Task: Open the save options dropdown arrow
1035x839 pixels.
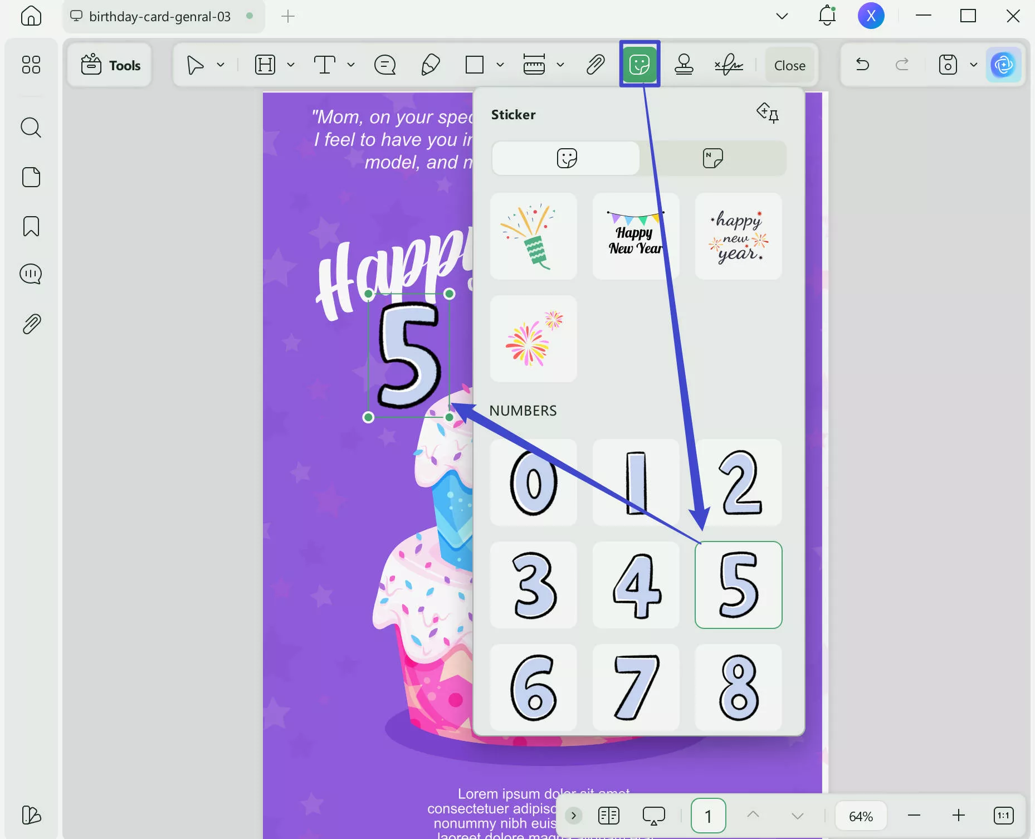Action: (x=973, y=65)
